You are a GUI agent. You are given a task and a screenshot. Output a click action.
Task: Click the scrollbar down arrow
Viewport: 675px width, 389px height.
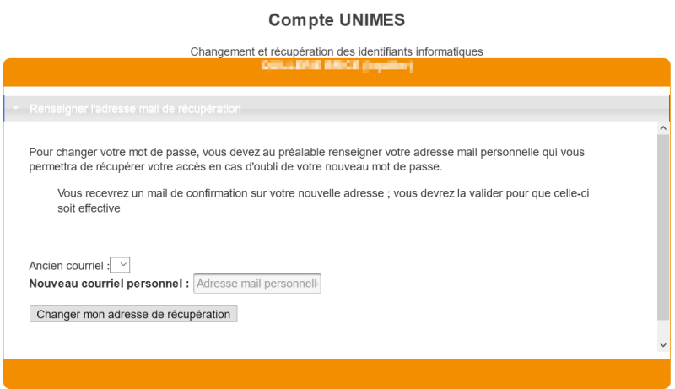(663, 345)
